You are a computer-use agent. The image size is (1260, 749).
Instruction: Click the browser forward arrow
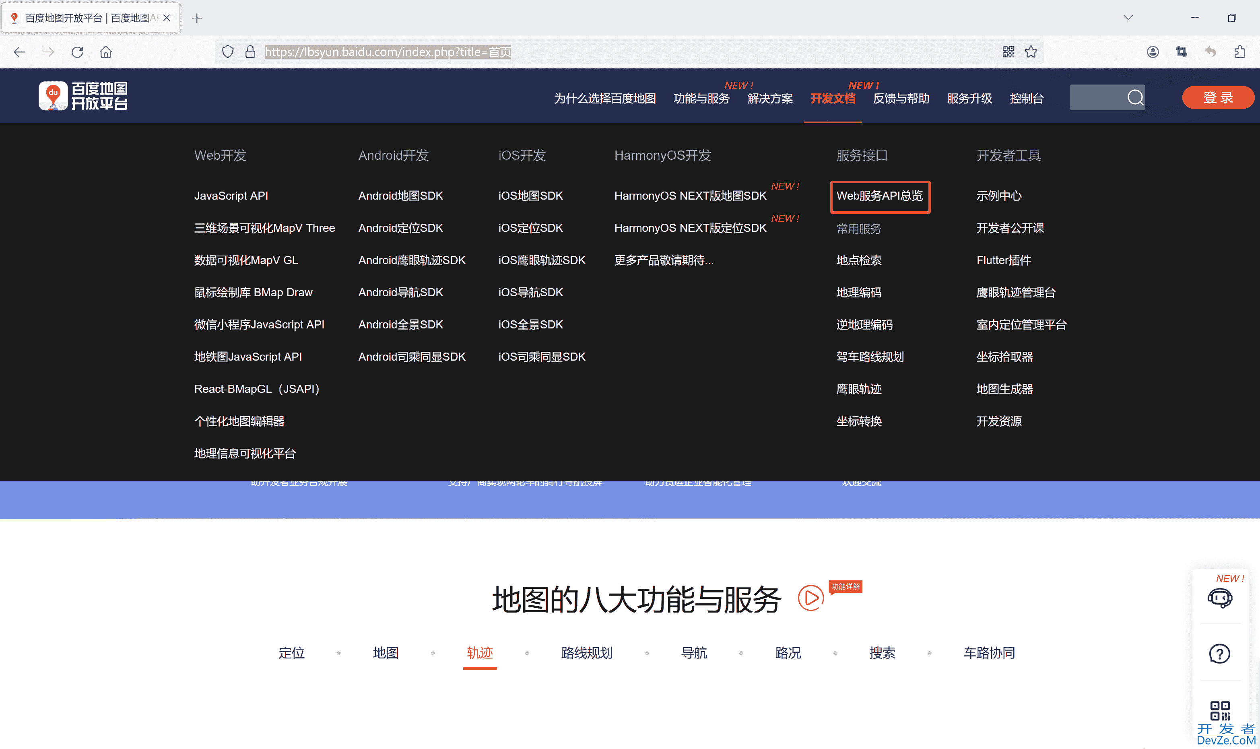48,52
